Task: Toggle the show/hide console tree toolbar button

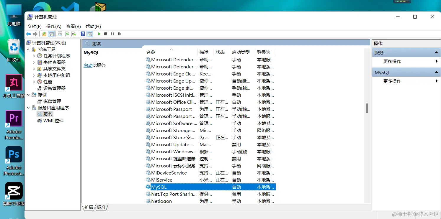Action: (x=51, y=34)
